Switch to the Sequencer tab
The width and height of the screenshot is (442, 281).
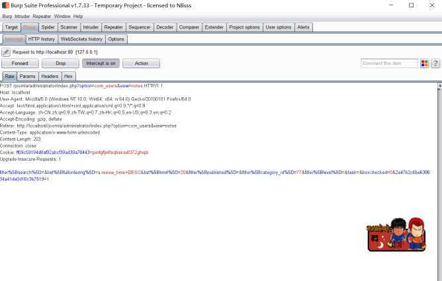[140, 27]
